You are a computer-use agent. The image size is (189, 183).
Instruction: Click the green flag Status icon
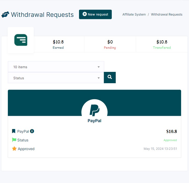[14, 140]
